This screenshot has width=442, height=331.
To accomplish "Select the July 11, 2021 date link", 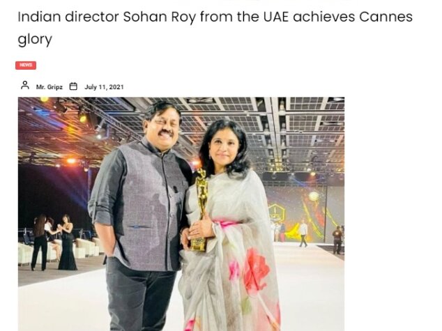I will tap(104, 87).
